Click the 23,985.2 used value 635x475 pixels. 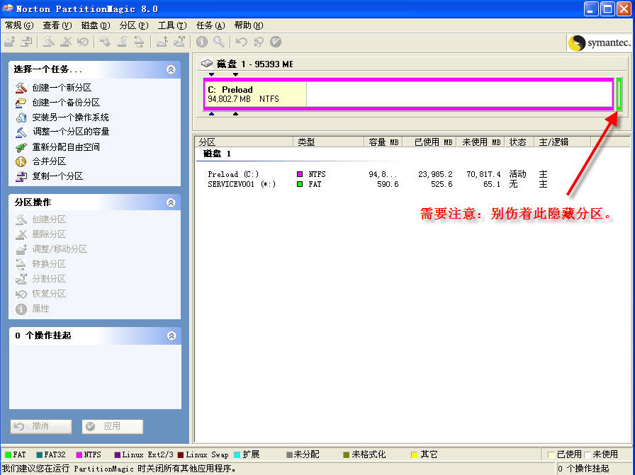435,174
